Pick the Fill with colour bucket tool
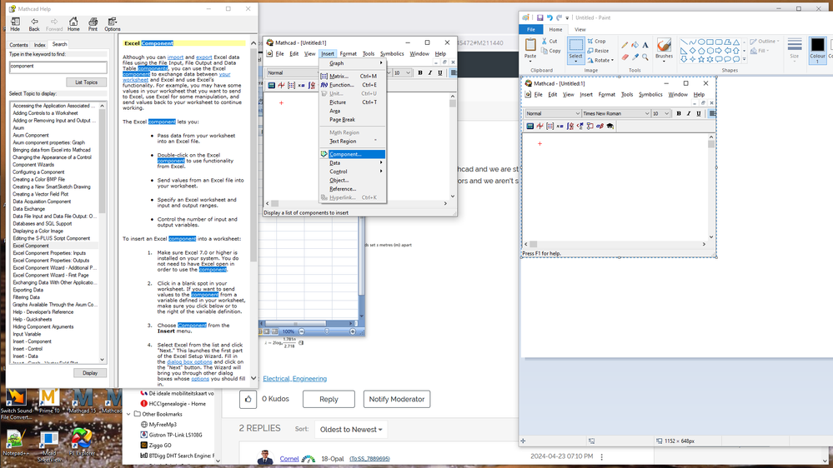This screenshot has width=833, height=468. click(635, 45)
